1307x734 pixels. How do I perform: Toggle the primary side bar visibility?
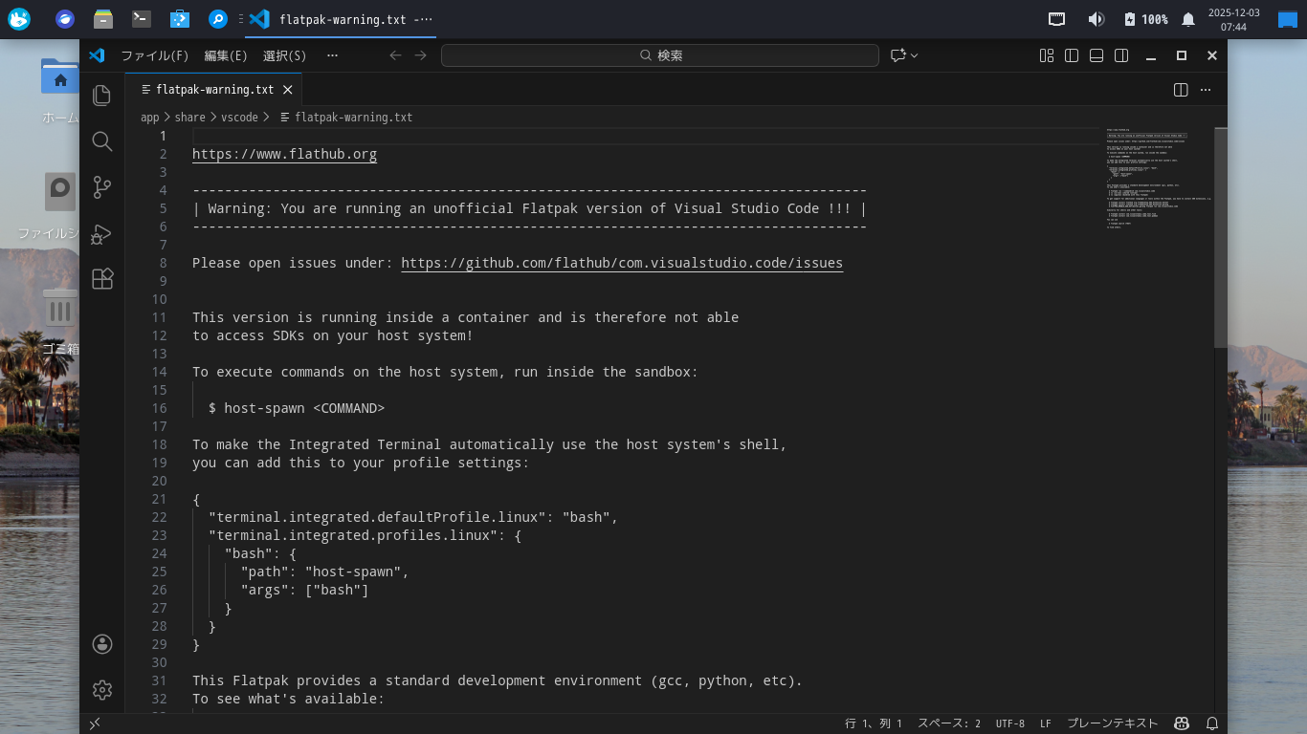click(1072, 55)
